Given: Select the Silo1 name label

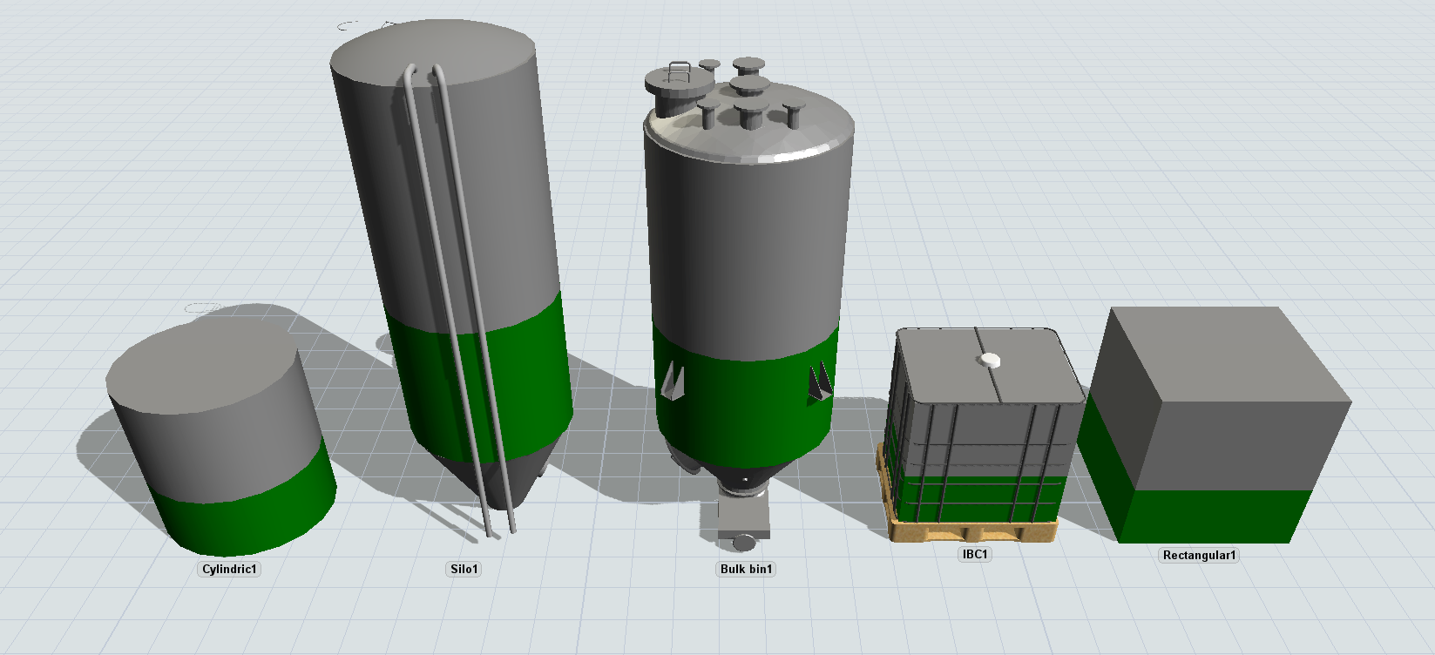Looking at the screenshot, I should point(464,570).
